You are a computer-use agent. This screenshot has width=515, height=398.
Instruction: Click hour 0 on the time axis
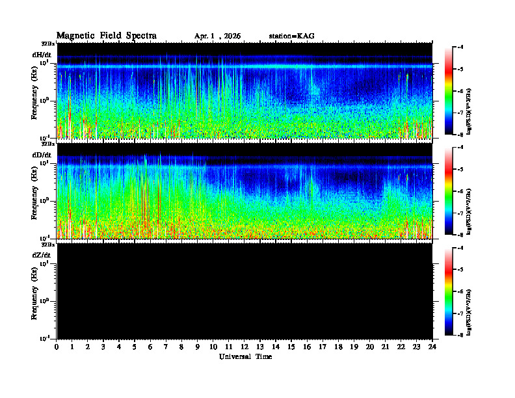pyautogui.click(x=57, y=347)
